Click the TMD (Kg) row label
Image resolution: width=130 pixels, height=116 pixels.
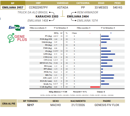click(x=47, y=48)
